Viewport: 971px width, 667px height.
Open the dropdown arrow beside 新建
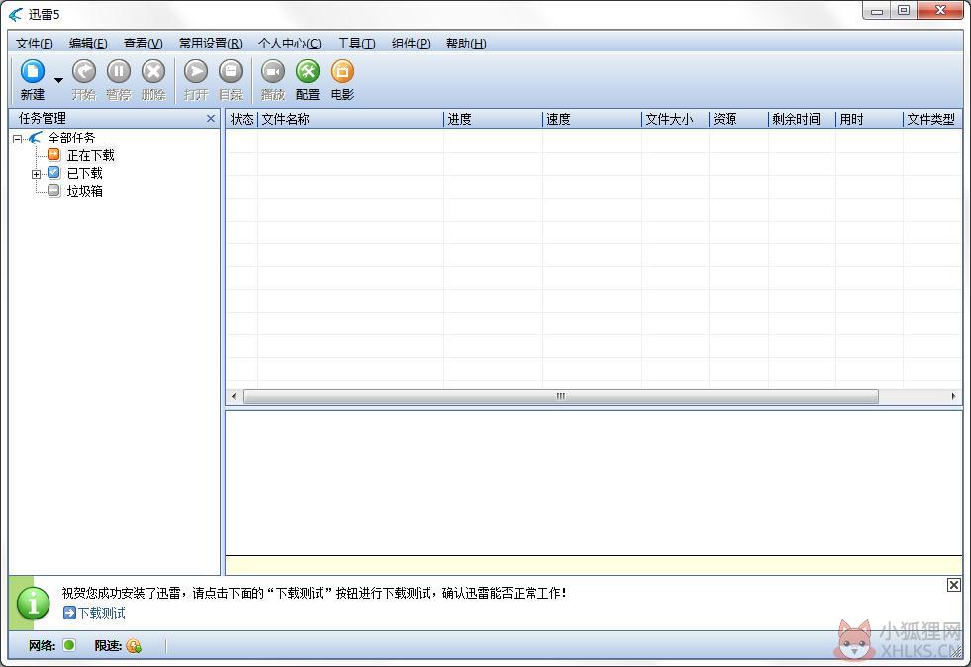point(58,80)
